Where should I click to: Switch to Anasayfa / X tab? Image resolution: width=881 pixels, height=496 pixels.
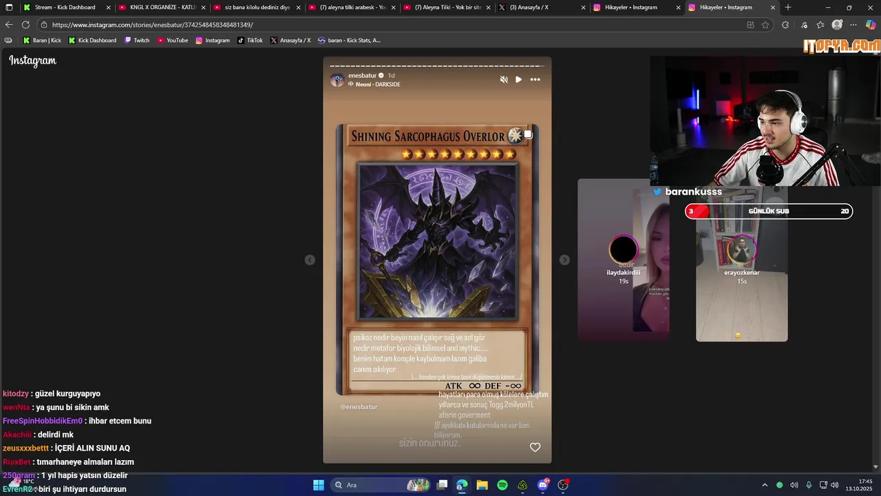pyautogui.click(x=542, y=8)
